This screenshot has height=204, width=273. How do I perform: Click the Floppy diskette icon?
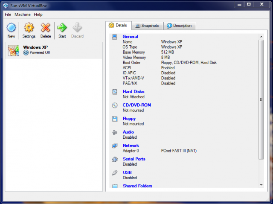click(115, 119)
